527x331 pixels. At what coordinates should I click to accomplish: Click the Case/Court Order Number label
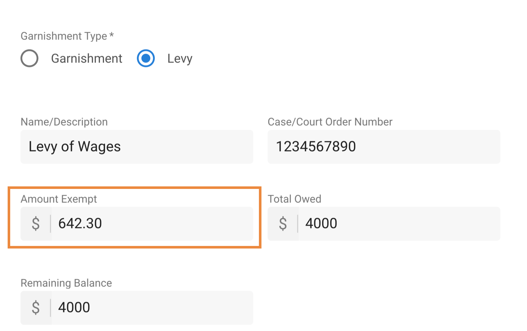pyautogui.click(x=330, y=122)
